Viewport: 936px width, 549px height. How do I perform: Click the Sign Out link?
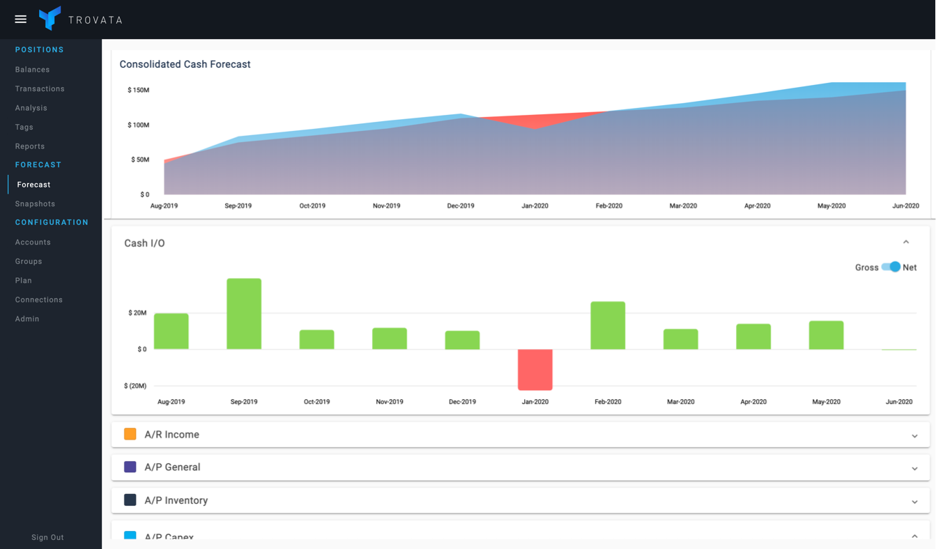click(x=47, y=537)
